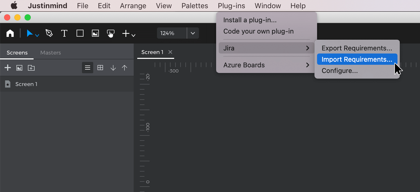The height and width of the screenshot is (192, 420).
Task: Open the zoom level dropdown arrow
Action: [193, 33]
